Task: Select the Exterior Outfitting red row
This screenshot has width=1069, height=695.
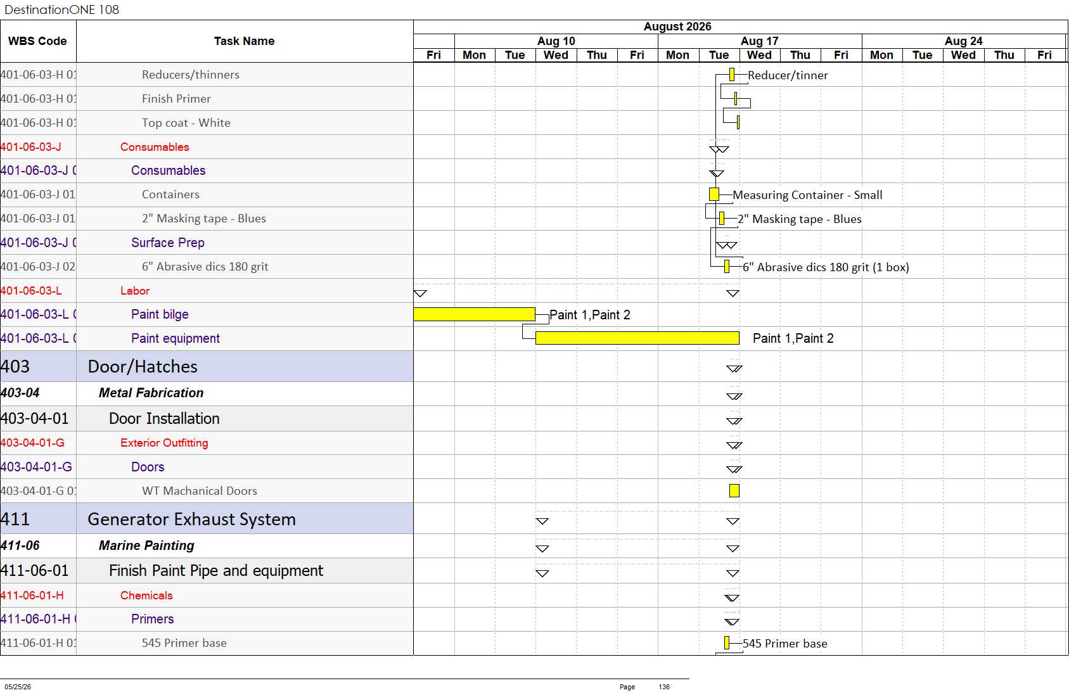Action: tap(207, 443)
